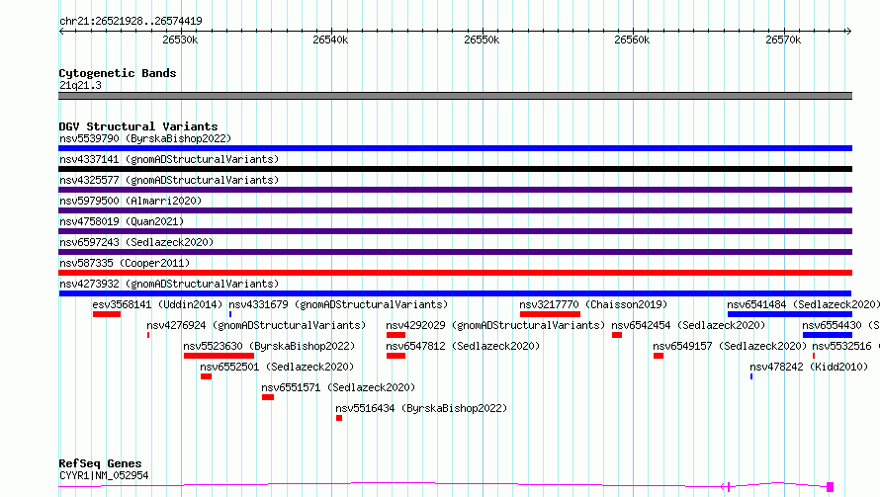Select the red bar under nsv6552501
The height and width of the screenshot is (497, 880).
coord(206,376)
